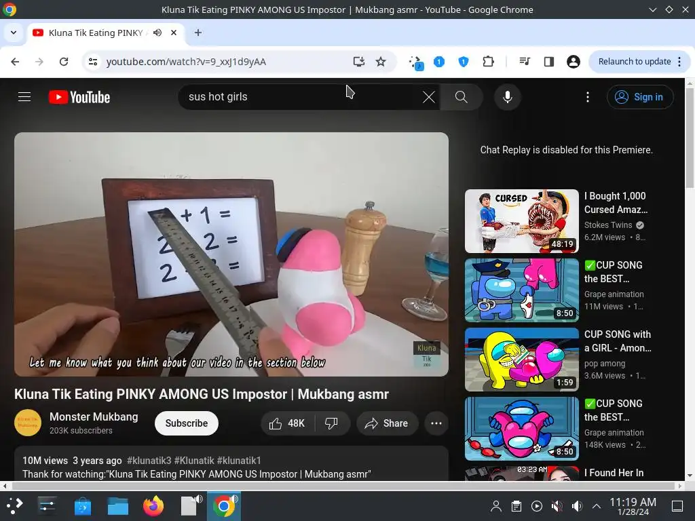Click the Sign in button

pyautogui.click(x=640, y=97)
